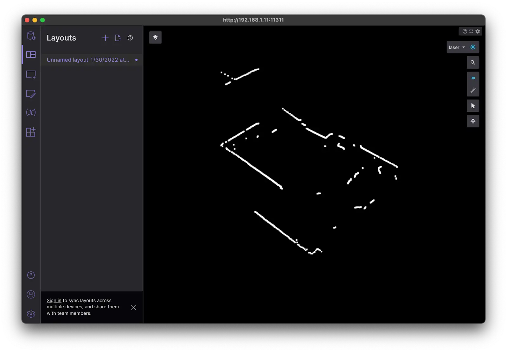Open the 3D panel settings gear
507x352 pixels.
478,31
